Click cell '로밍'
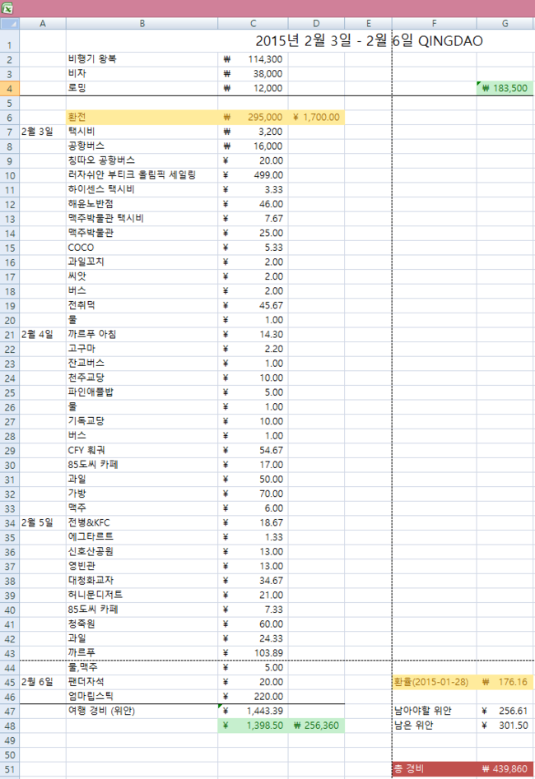535x779 pixels. tap(142, 88)
